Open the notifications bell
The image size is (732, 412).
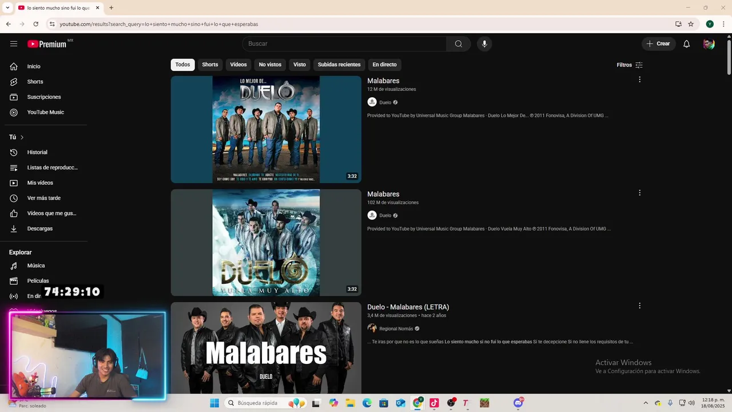(x=687, y=44)
